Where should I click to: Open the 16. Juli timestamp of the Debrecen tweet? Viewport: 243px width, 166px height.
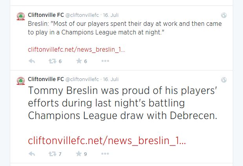coord(111,79)
